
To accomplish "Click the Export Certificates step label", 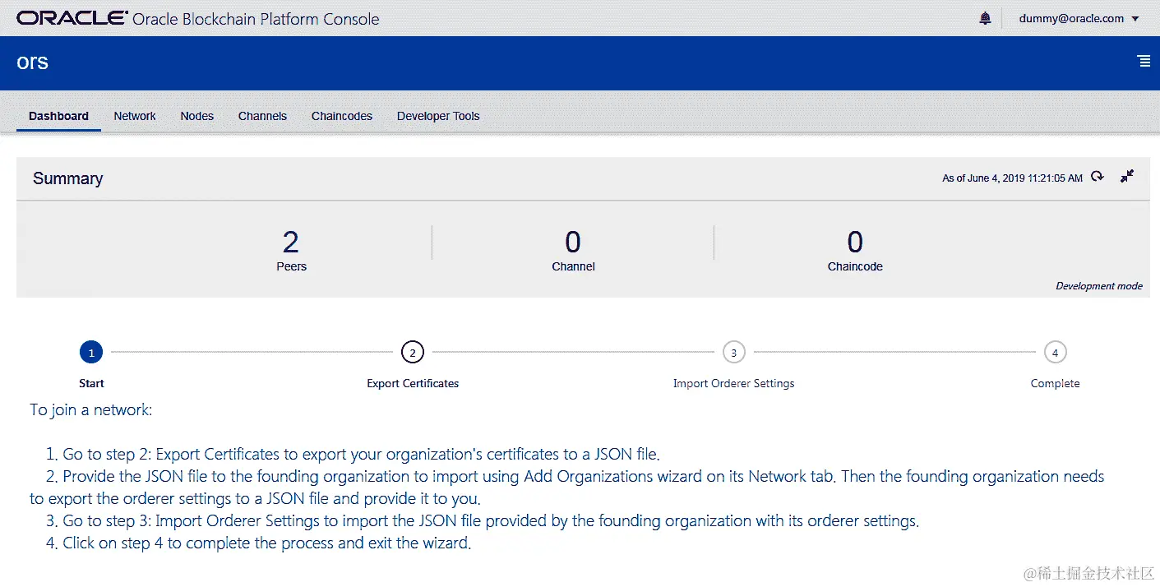I will click(413, 383).
